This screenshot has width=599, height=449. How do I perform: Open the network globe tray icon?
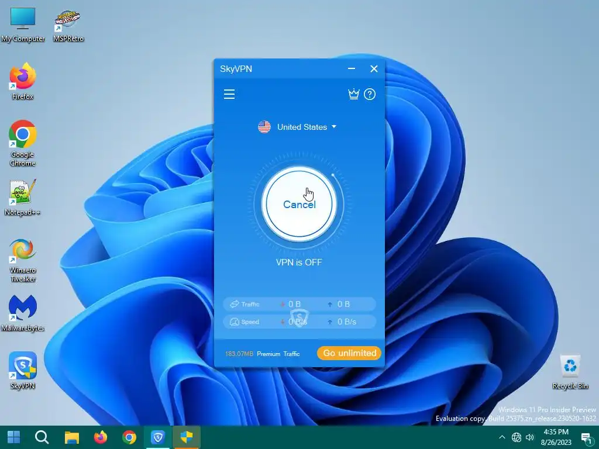tap(517, 437)
